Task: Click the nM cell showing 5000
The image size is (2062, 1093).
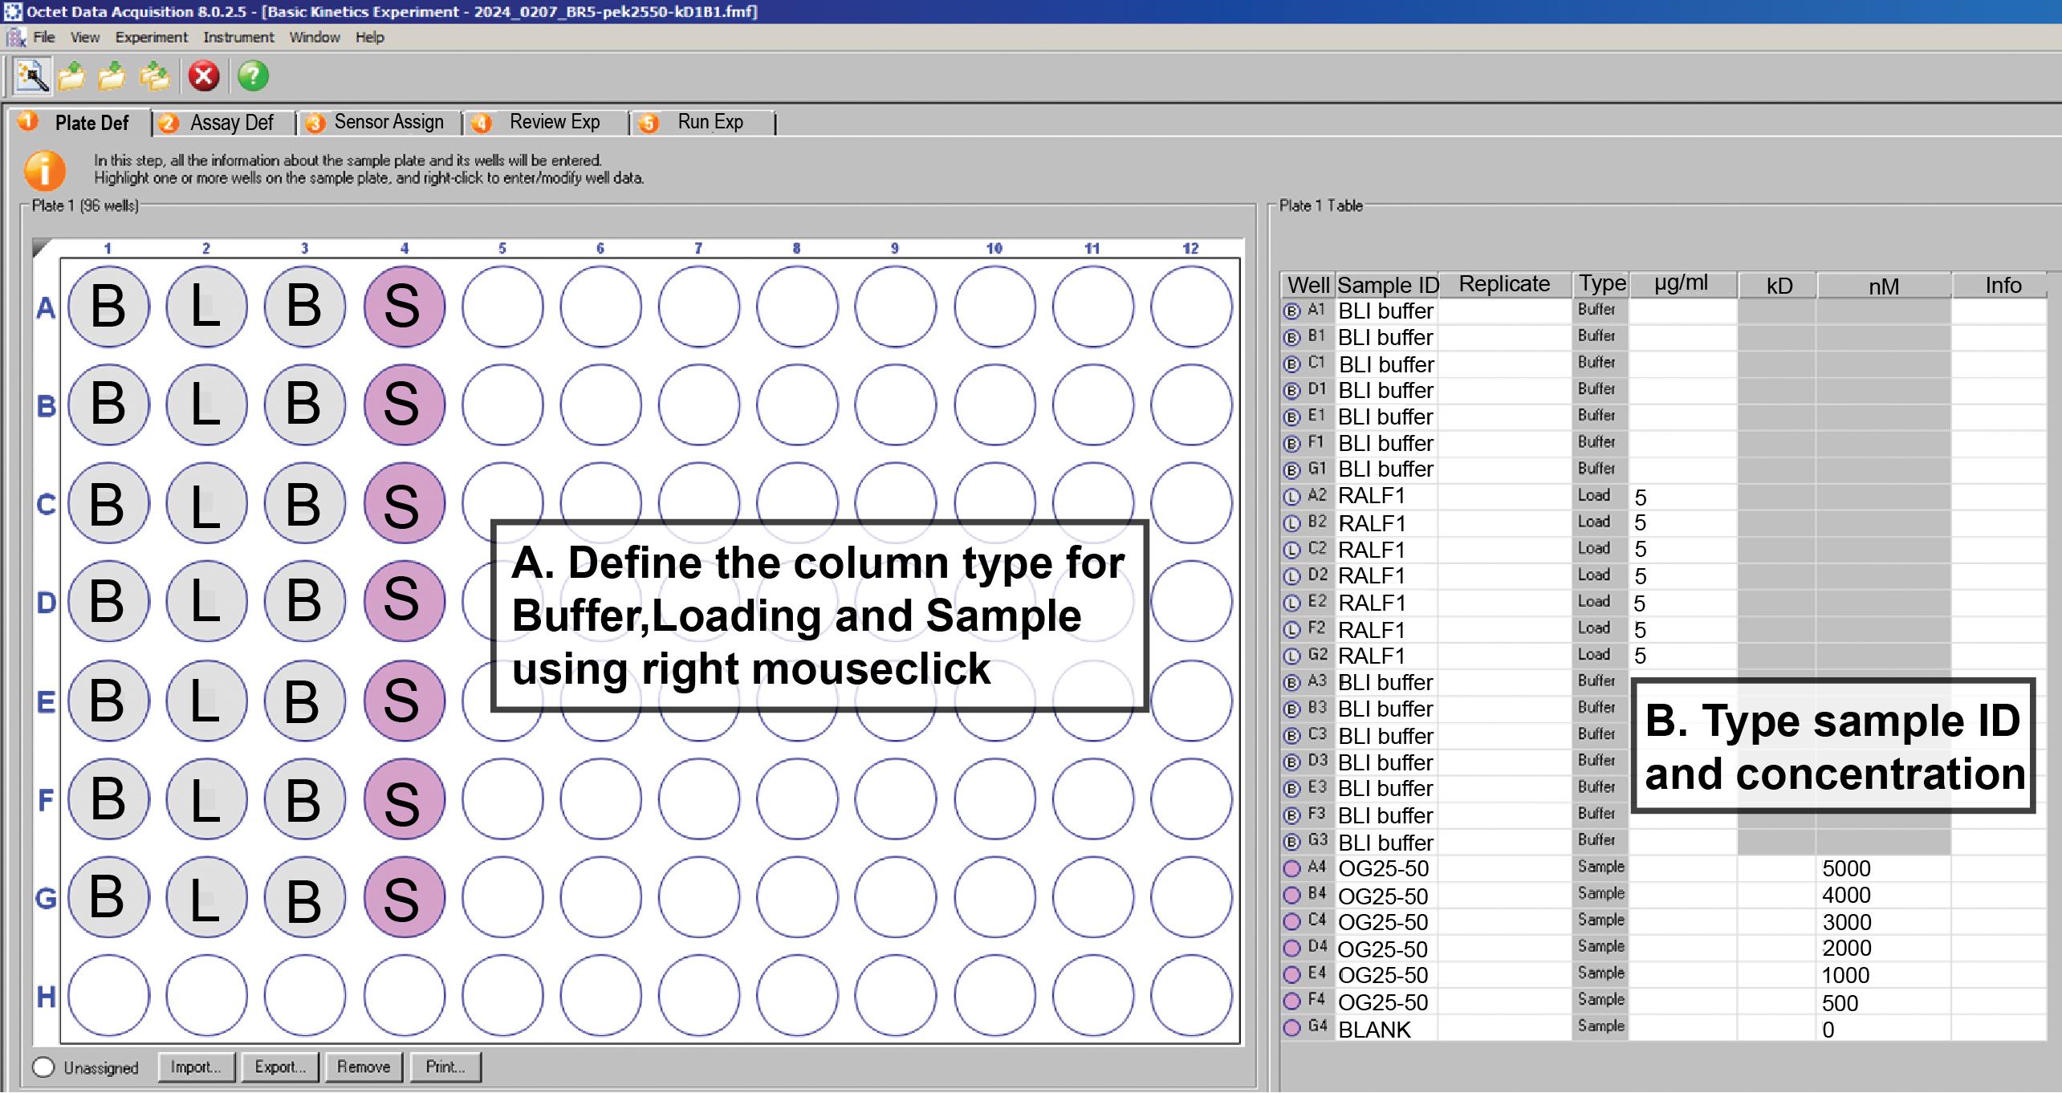Action: [1883, 868]
